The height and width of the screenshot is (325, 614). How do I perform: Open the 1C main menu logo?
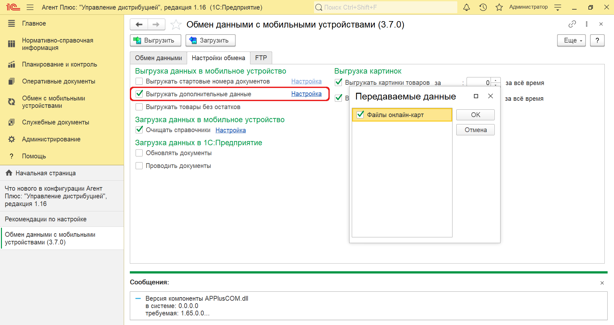(x=13, y=7)
